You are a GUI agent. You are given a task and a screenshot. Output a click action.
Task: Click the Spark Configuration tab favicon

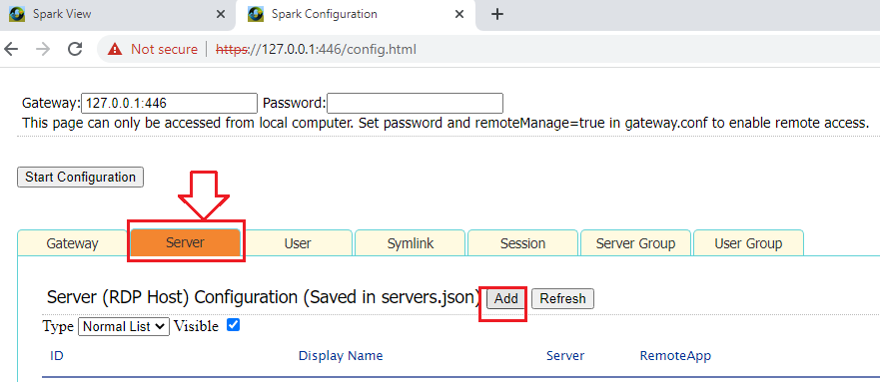(256, 14)
